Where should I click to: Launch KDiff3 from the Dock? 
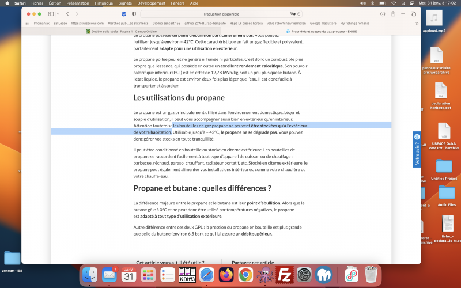click(x=187, y=275)
